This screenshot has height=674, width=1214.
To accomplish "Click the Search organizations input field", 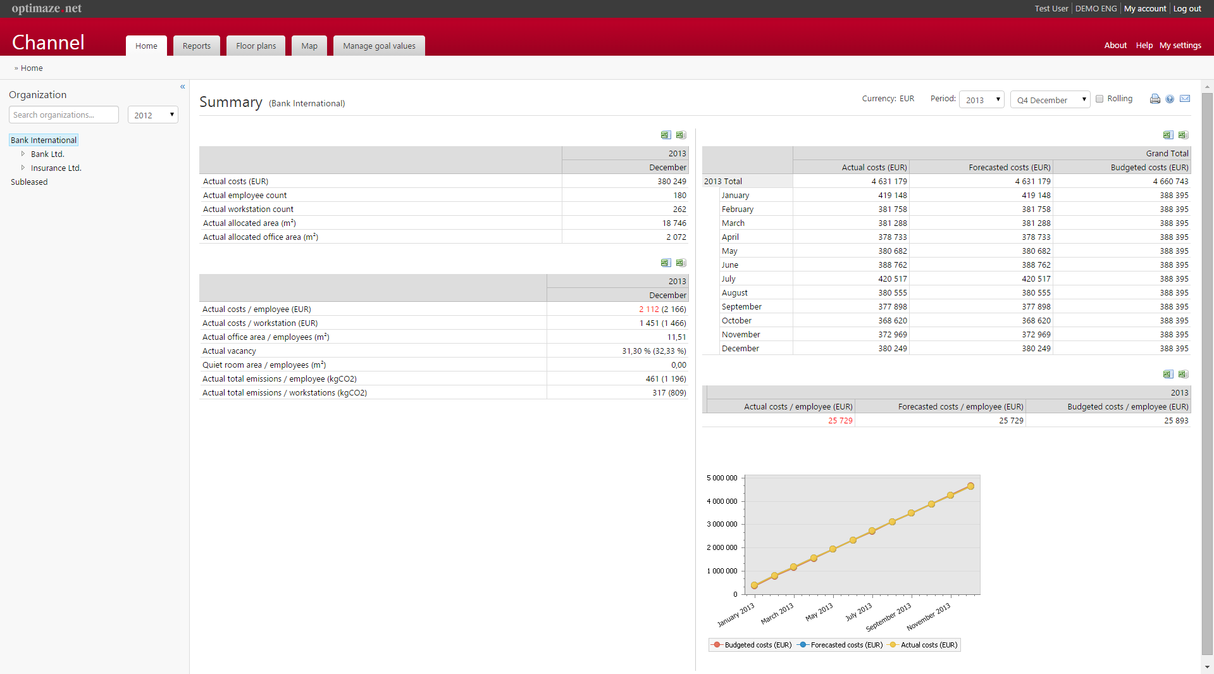I will (x=64, y=115).
